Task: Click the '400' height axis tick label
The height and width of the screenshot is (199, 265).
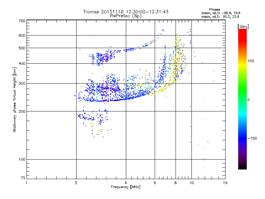Action: click(x=22, y=64)
